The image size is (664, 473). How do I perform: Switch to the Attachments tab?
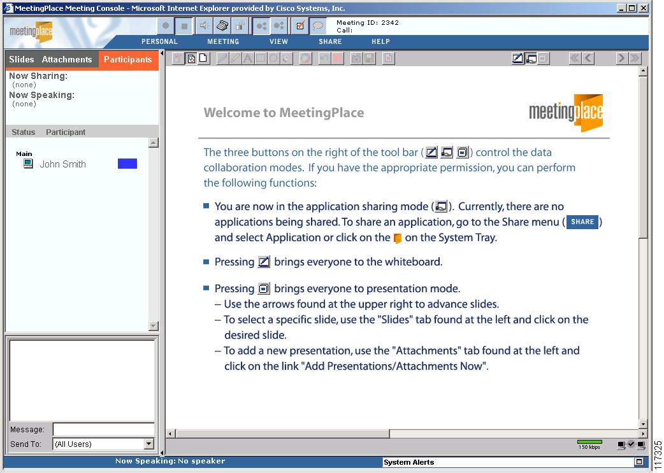tap(67, 60)
